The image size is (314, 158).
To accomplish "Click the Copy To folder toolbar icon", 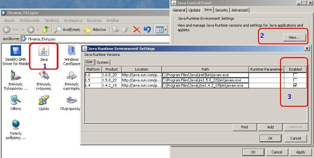I will tap(126, 30).
